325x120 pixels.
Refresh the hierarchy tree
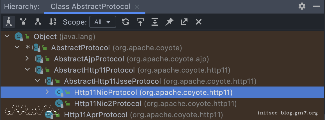coord(126,22)
